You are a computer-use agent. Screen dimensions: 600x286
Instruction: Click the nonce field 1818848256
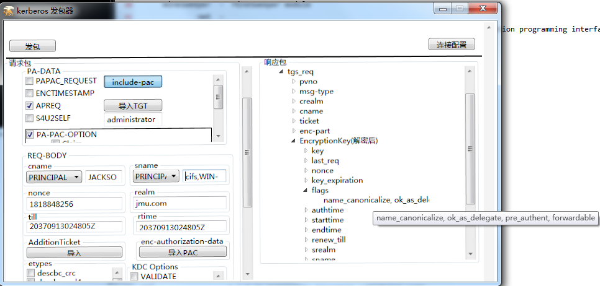coord(75,204)
